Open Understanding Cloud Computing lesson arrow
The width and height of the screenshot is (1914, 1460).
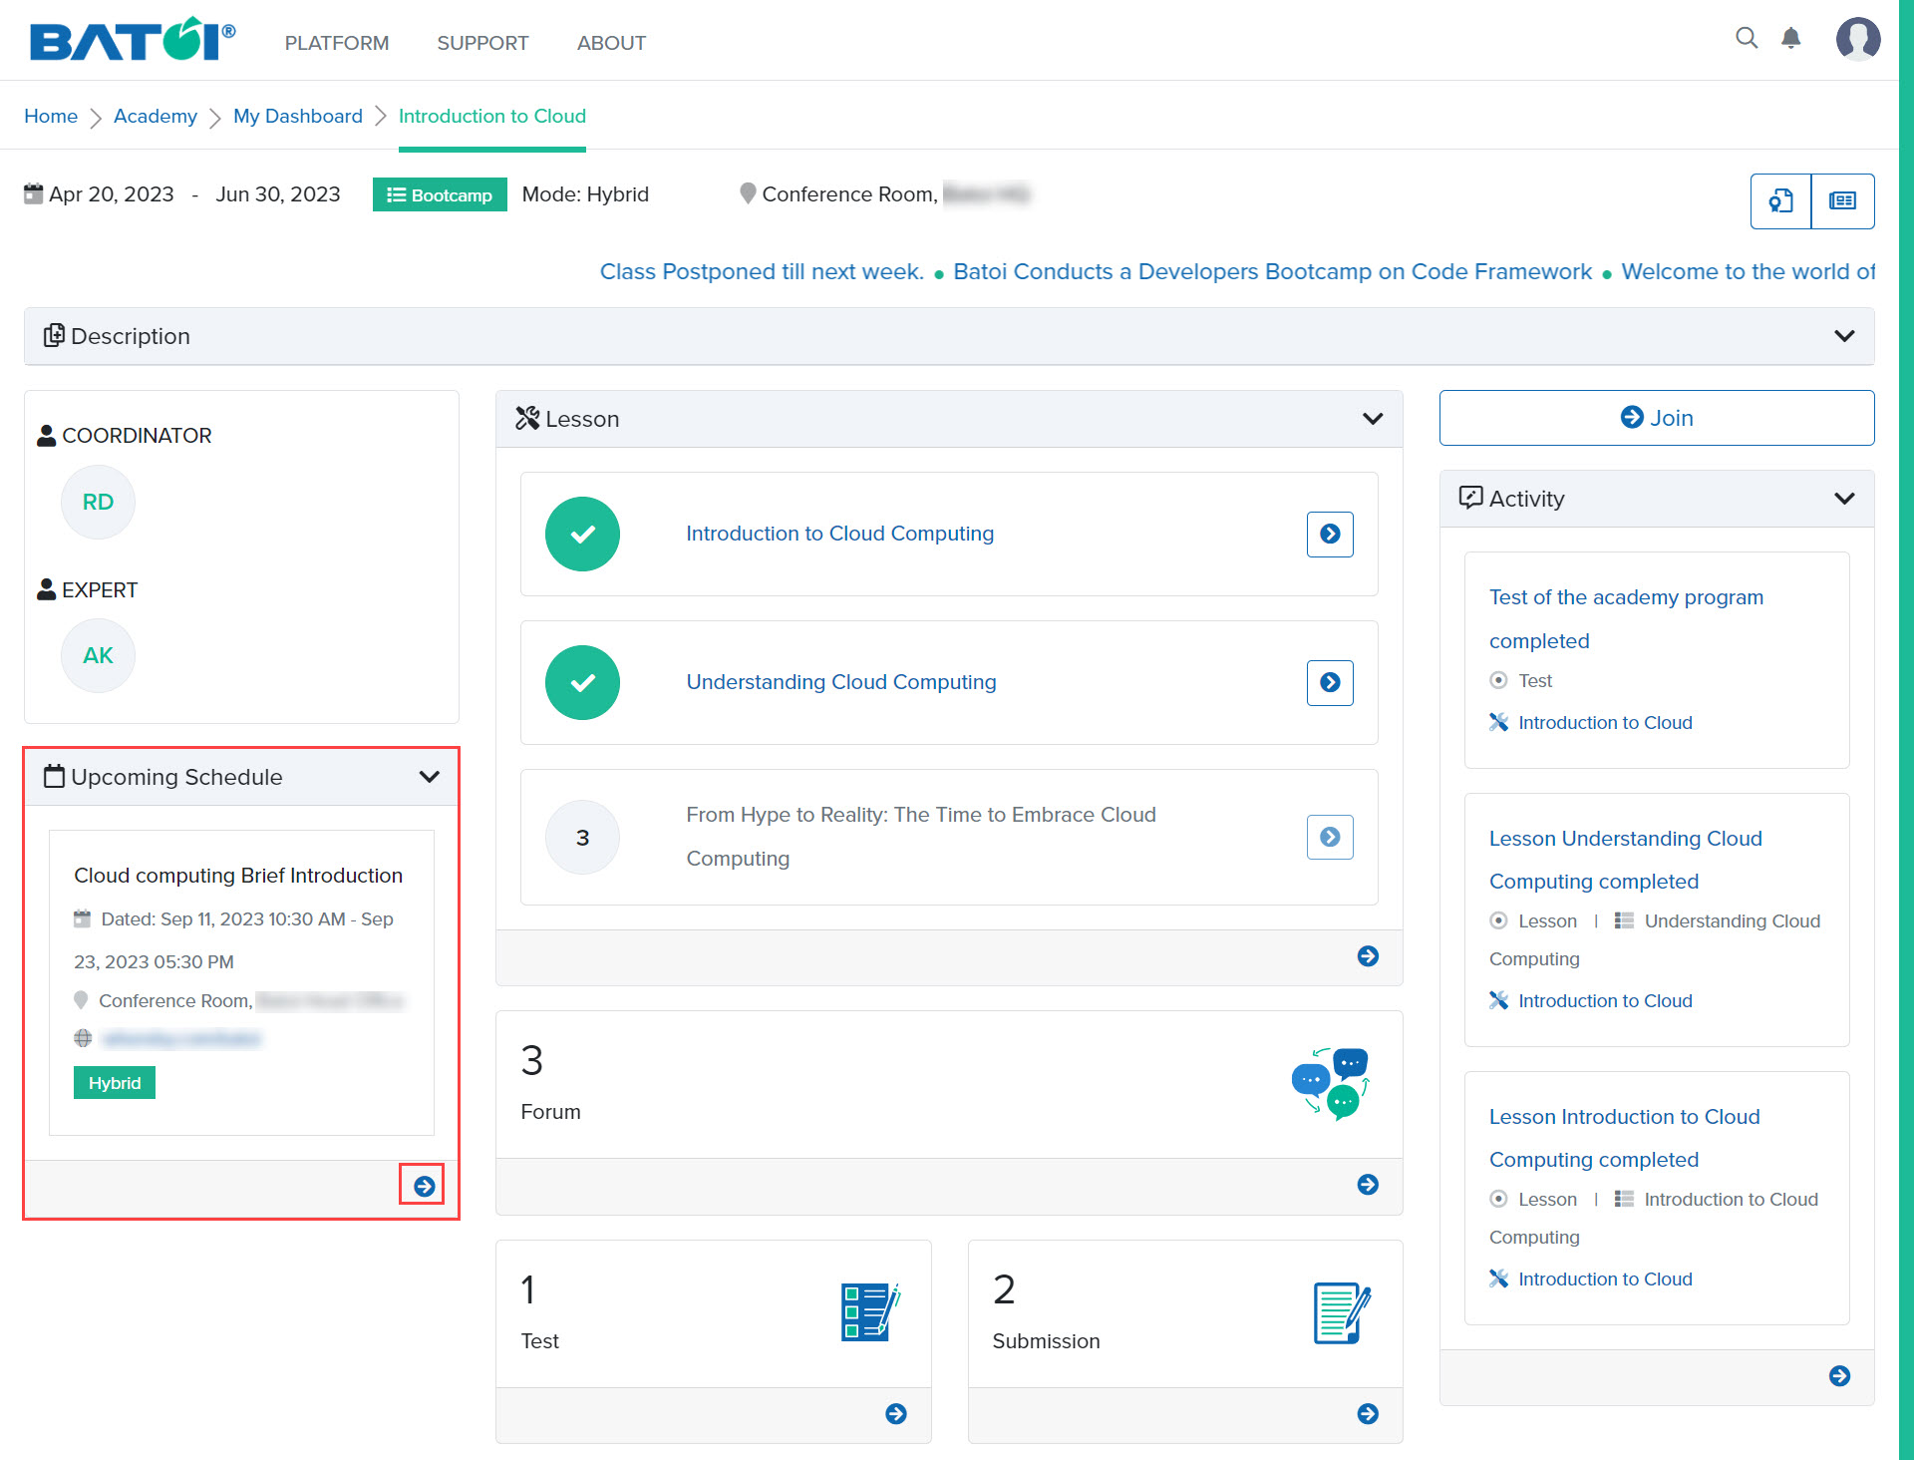tap(1330, 683)
